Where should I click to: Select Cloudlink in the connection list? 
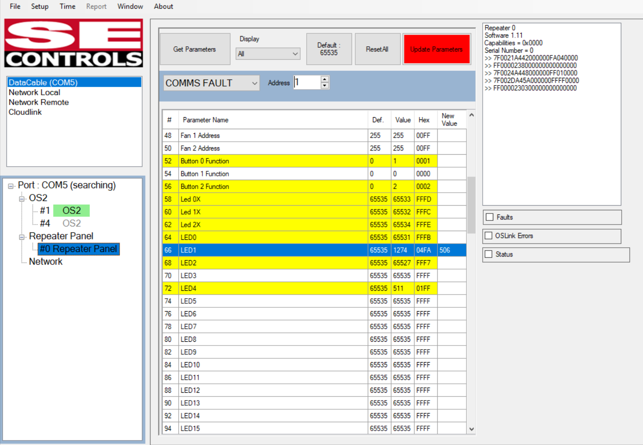pyautogui.click(x=74, y=112)
